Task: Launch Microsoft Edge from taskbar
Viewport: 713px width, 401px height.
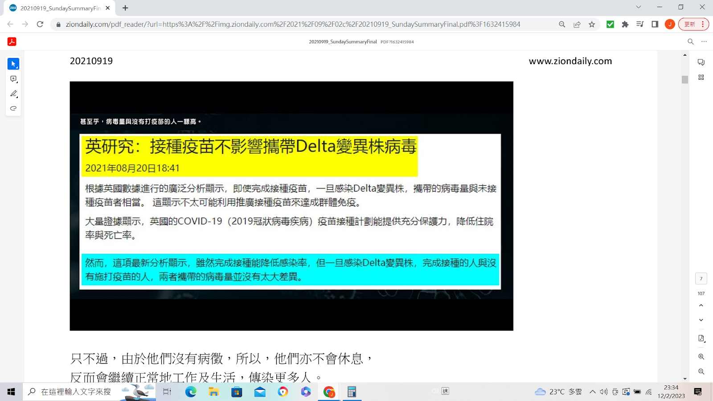Action: [191, 392]
